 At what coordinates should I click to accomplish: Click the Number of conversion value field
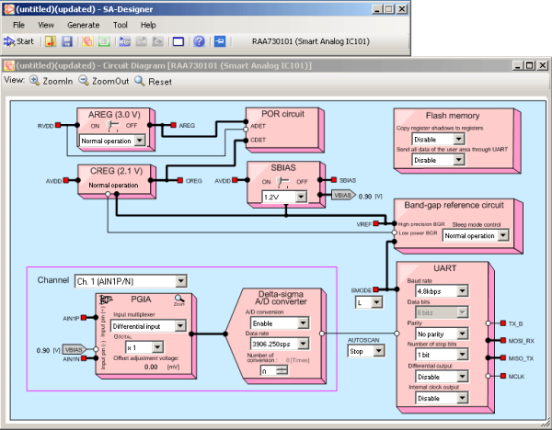coord(269,370)
